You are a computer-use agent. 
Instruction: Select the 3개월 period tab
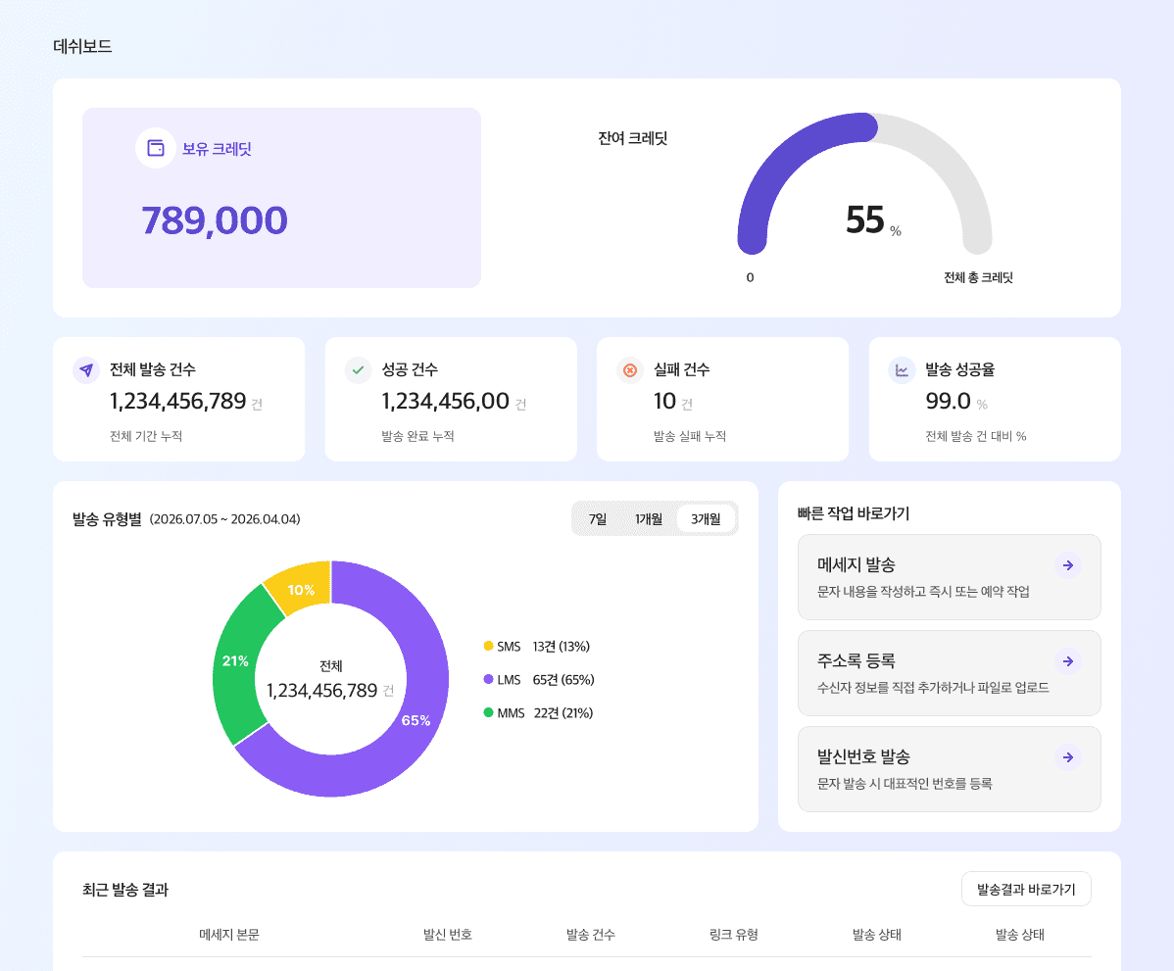click(x=706, y=519)
